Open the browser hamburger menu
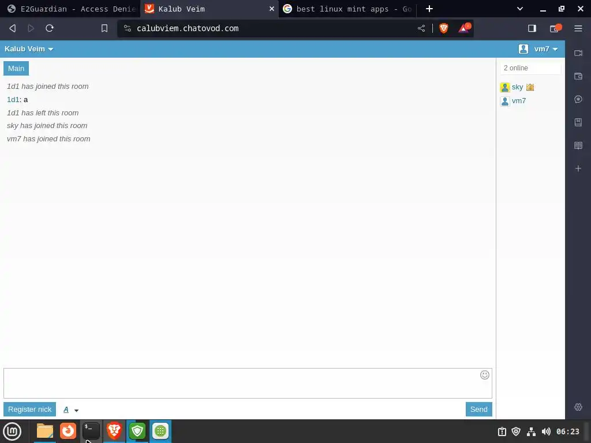 [578, 28]
